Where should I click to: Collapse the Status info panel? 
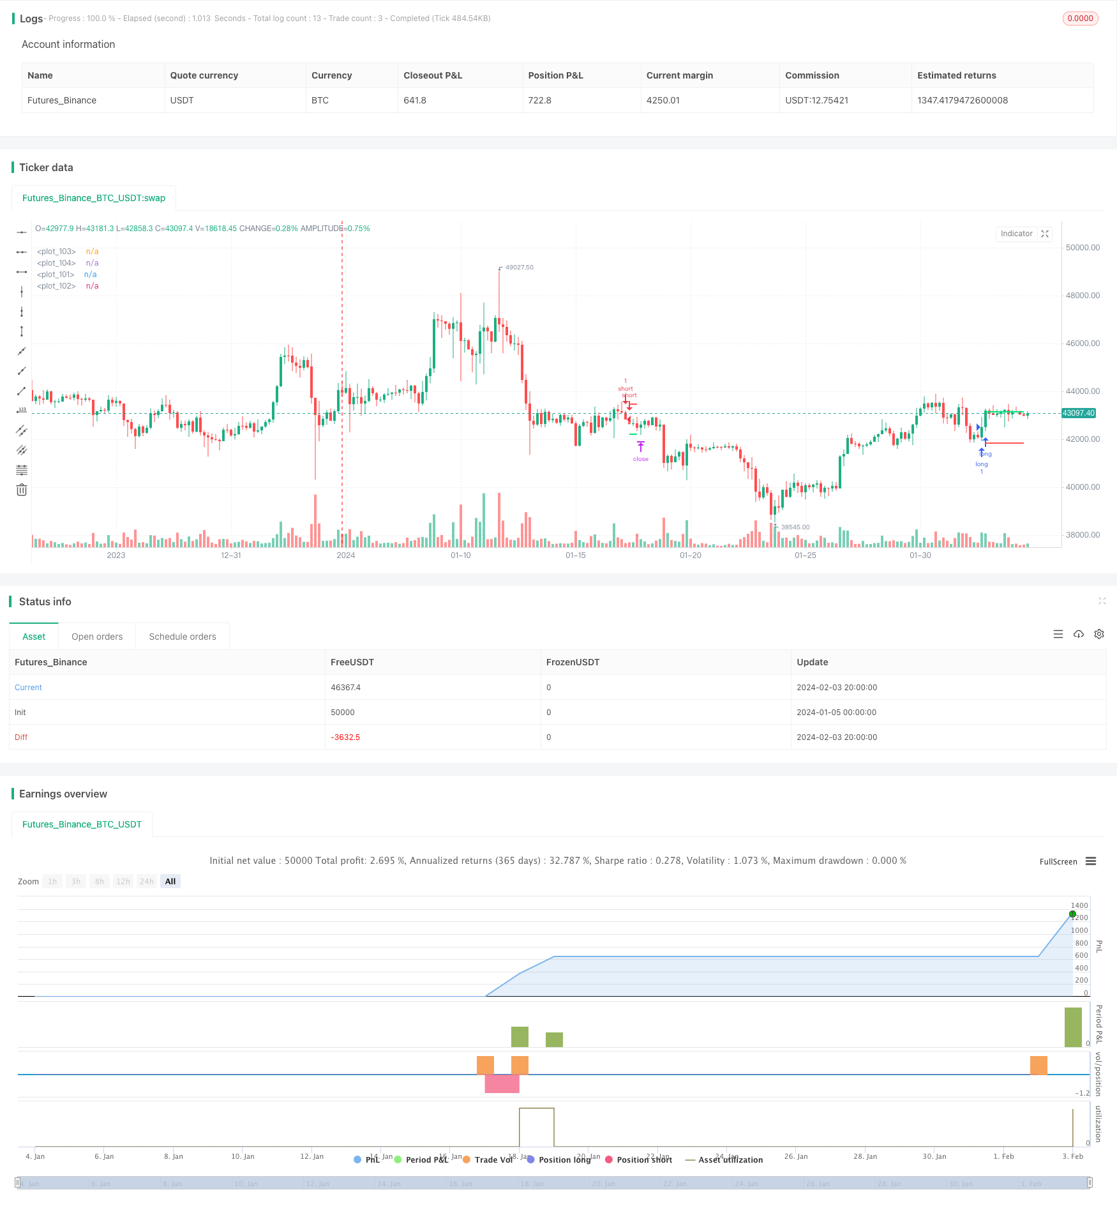(x=1102, y=601)
